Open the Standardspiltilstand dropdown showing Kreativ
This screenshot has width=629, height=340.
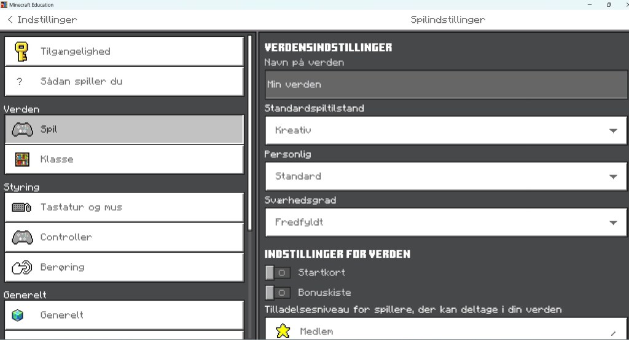(445, 130)
